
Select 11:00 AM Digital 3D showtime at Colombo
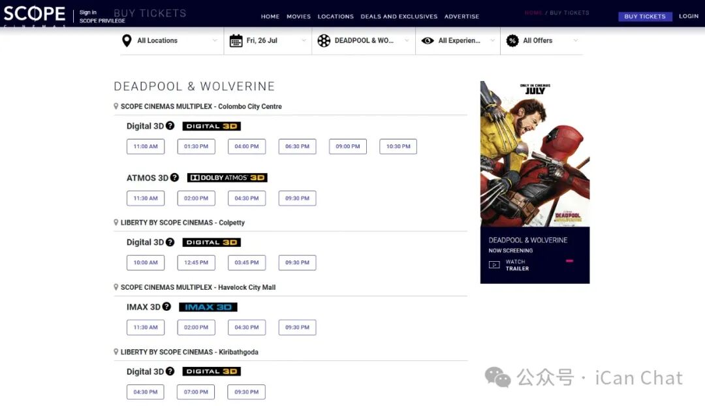(146, 147)
